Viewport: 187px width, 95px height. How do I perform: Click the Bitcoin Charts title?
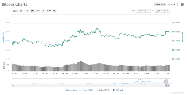coord(14,4)
